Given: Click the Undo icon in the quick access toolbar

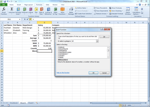Looking at the screenshot, I should [7, 1].
